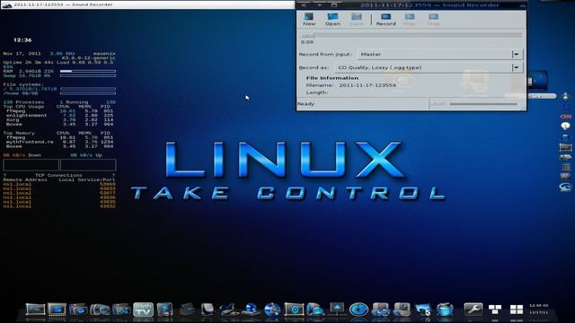Click the RAM usage bar in the system monitor panel

[88, 71]
